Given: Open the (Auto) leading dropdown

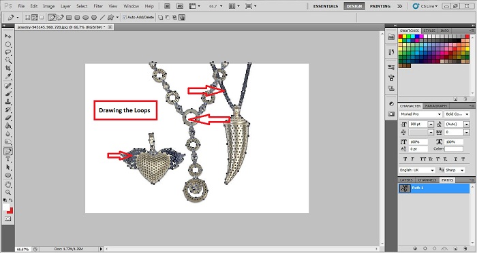Looking at the screenshot, I should click(x=467, y=124).
